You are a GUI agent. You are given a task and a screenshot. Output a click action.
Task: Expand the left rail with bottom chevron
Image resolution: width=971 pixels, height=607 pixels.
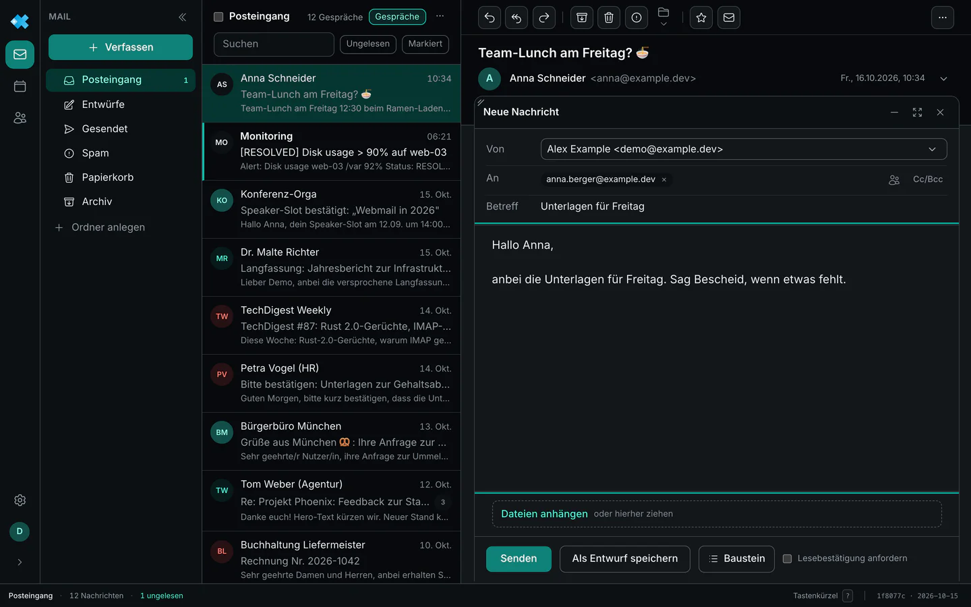point(20,562)
